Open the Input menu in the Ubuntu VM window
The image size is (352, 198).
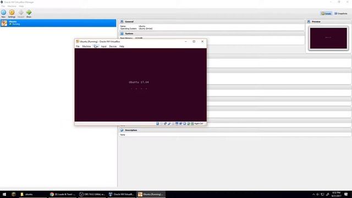(x=104, y=46)
